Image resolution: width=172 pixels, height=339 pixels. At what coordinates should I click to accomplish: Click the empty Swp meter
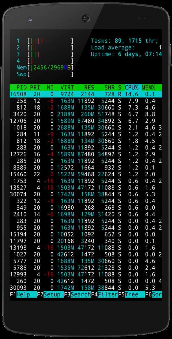click(x=45, y=75)
